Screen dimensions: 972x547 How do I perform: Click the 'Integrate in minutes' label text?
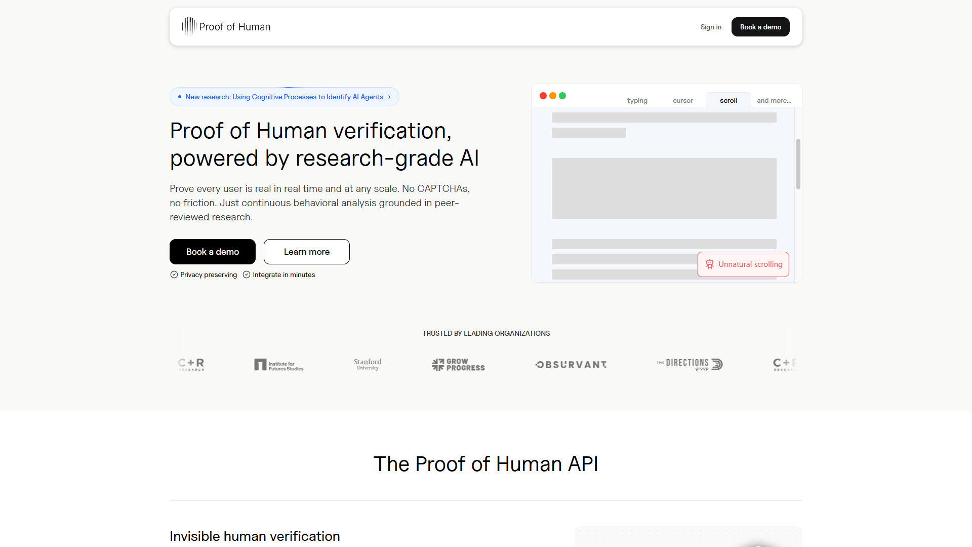click(284, 275)
